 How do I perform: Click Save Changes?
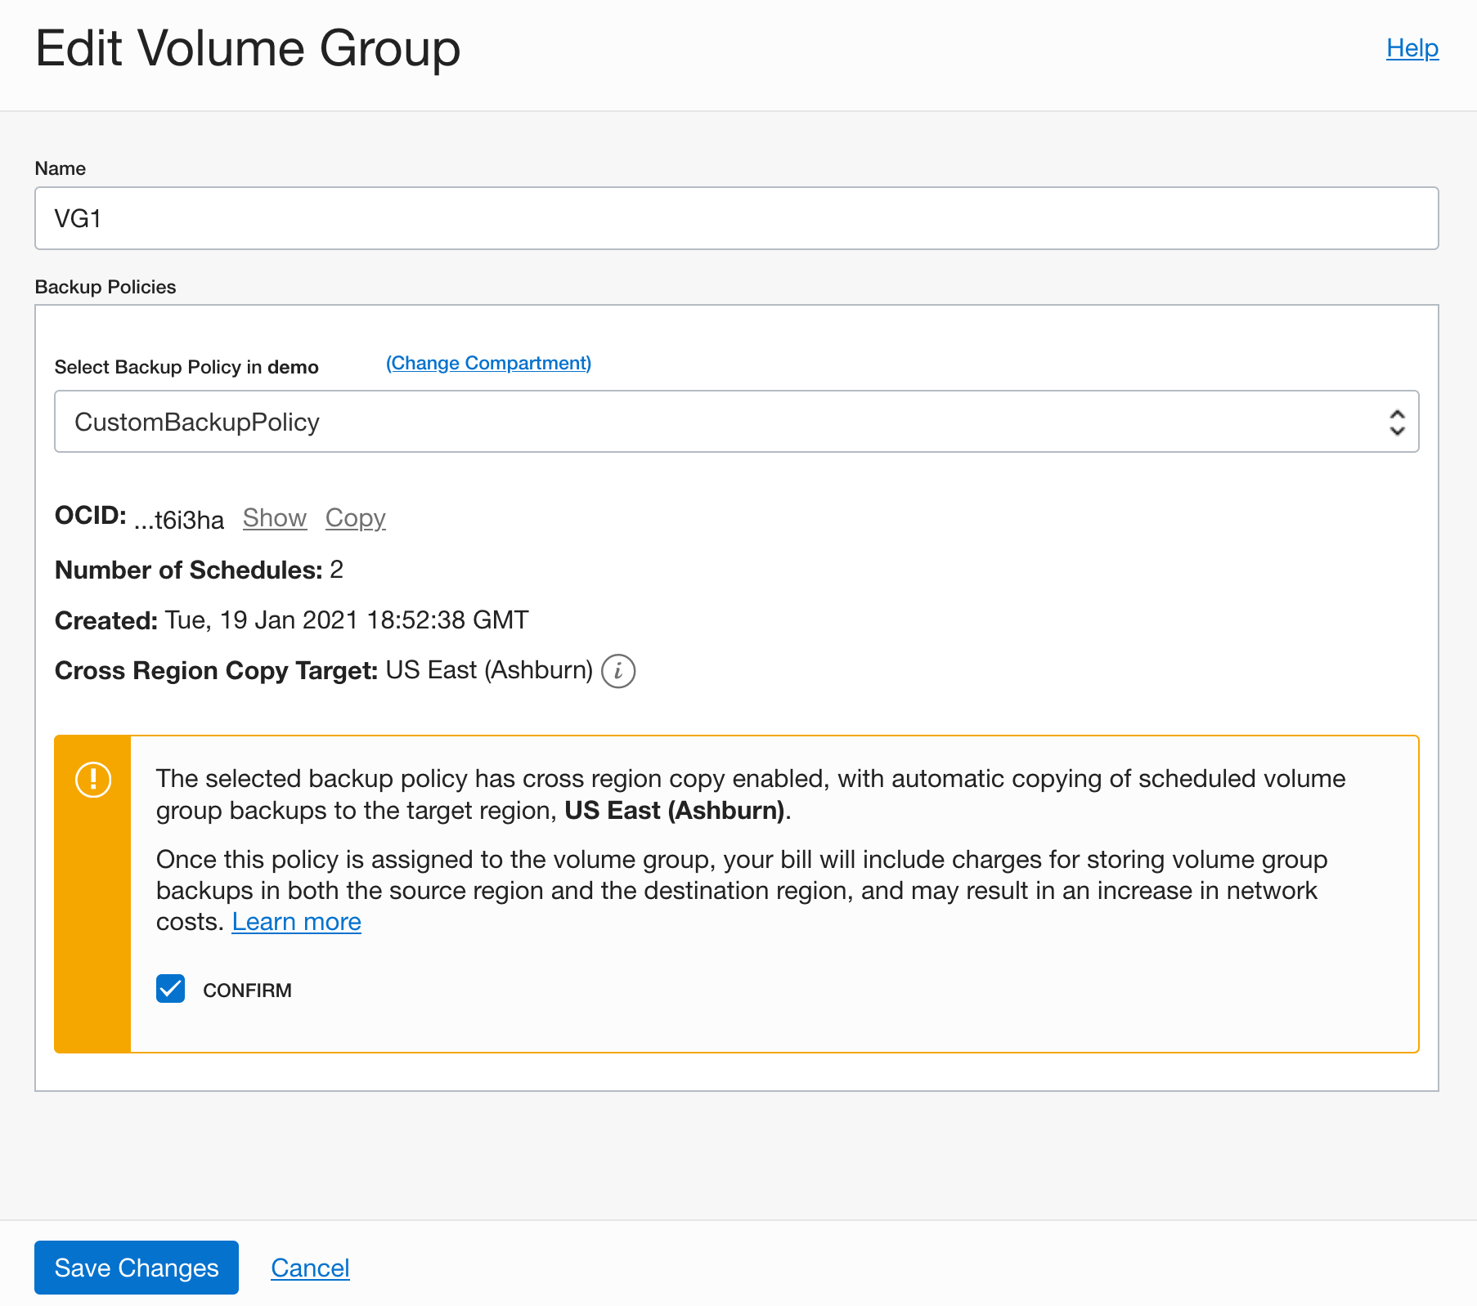click(136, 1268)
